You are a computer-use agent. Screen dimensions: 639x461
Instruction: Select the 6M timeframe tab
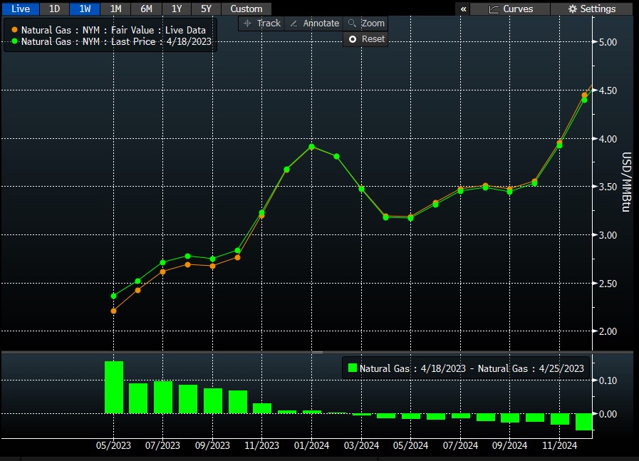coord(145,9)
